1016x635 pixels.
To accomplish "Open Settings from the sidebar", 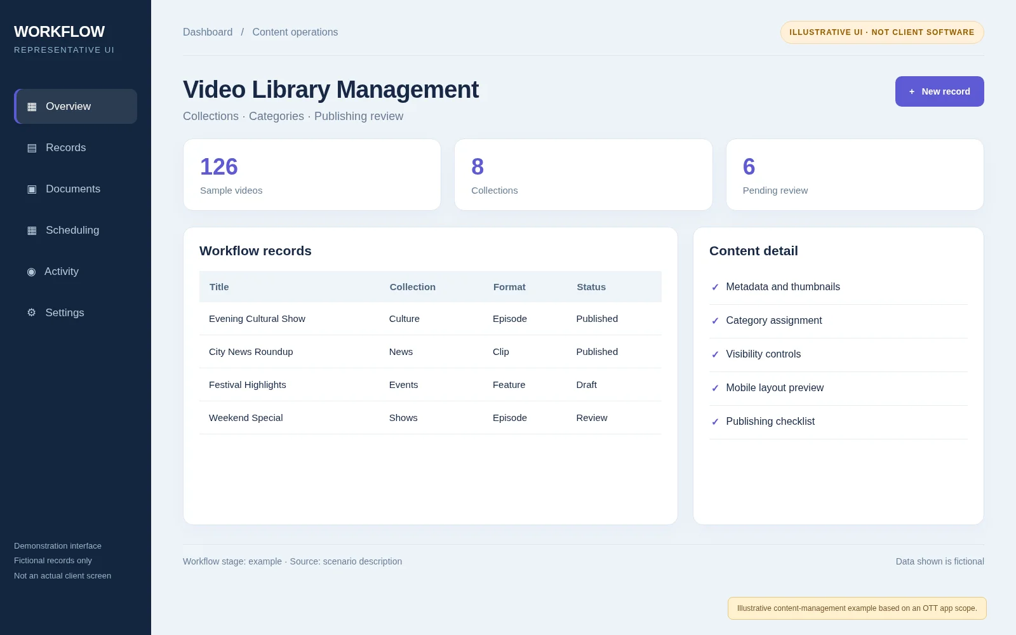I will tap(76, 312).
